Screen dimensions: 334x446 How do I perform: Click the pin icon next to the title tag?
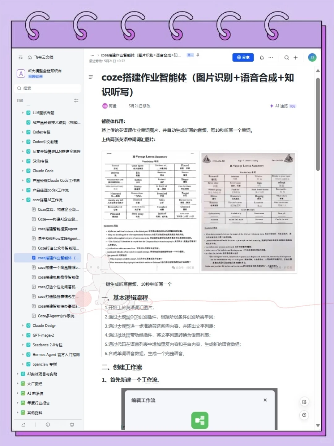pyautogui.click(x=198, y=55)
